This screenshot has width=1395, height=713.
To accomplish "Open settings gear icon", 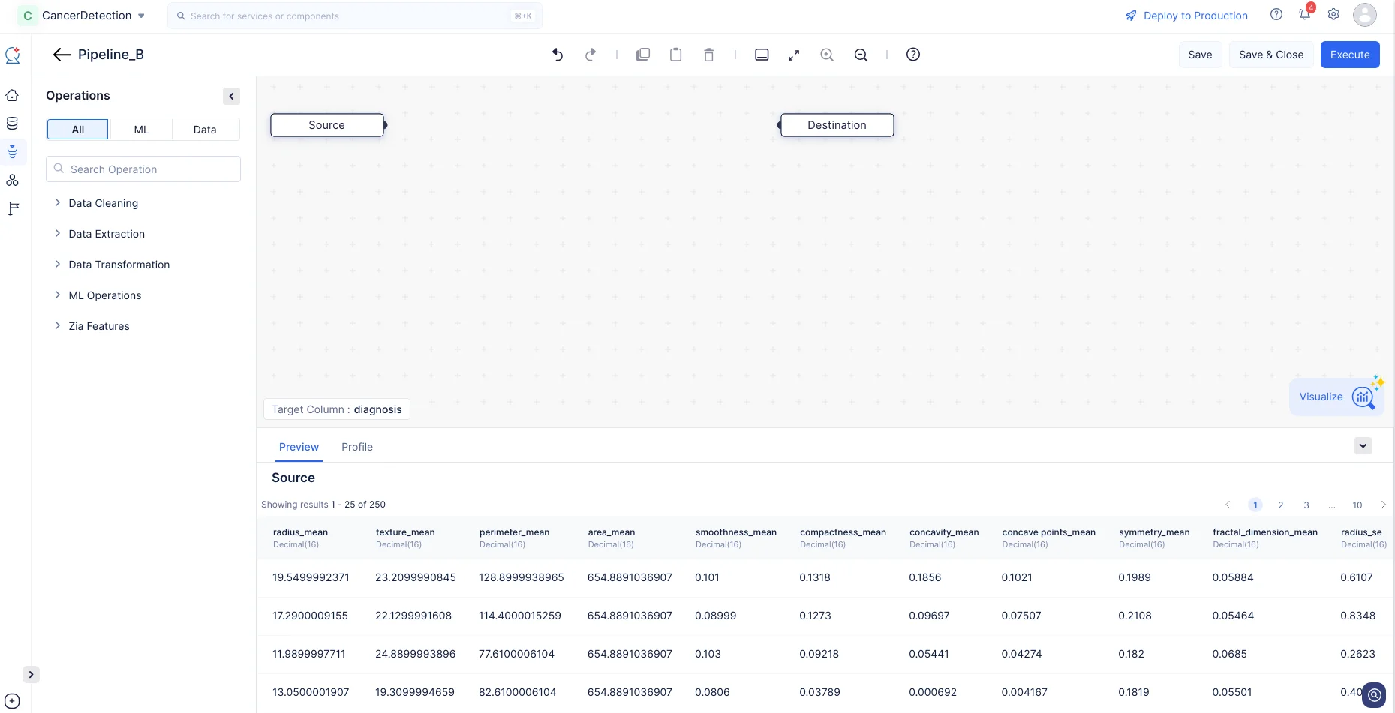I will pyautogui.click(x=1333, y=14).
